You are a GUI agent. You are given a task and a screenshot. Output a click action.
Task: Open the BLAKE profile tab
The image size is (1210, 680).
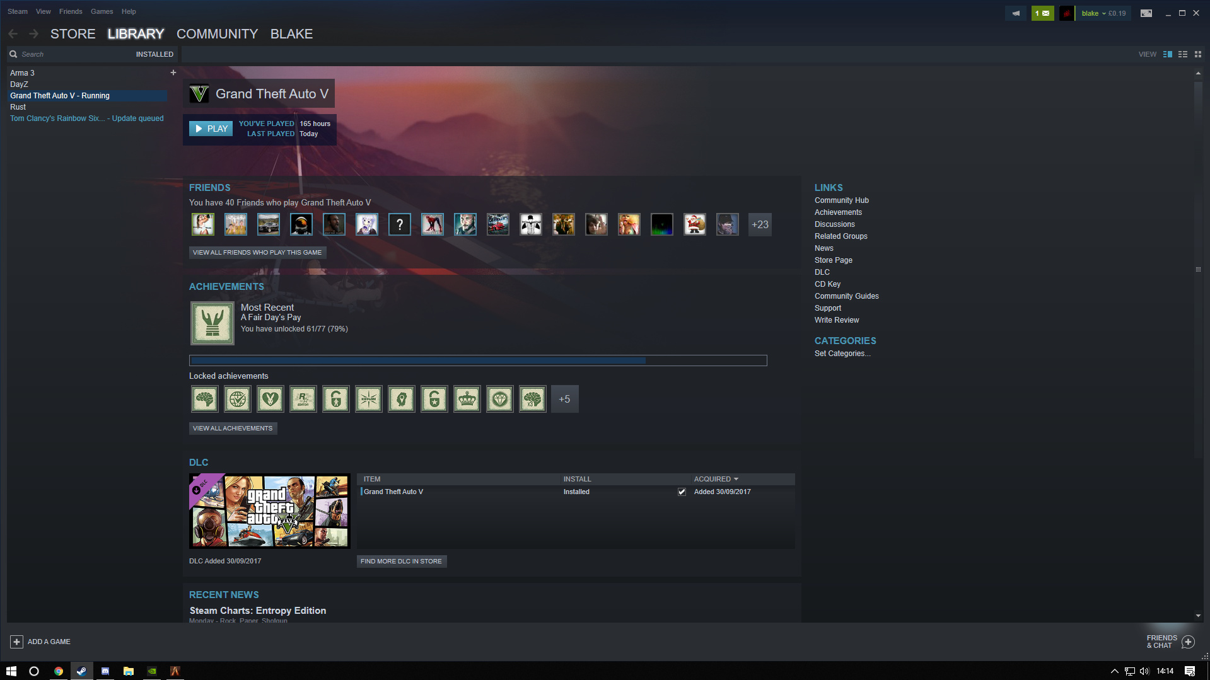(291, 34)
